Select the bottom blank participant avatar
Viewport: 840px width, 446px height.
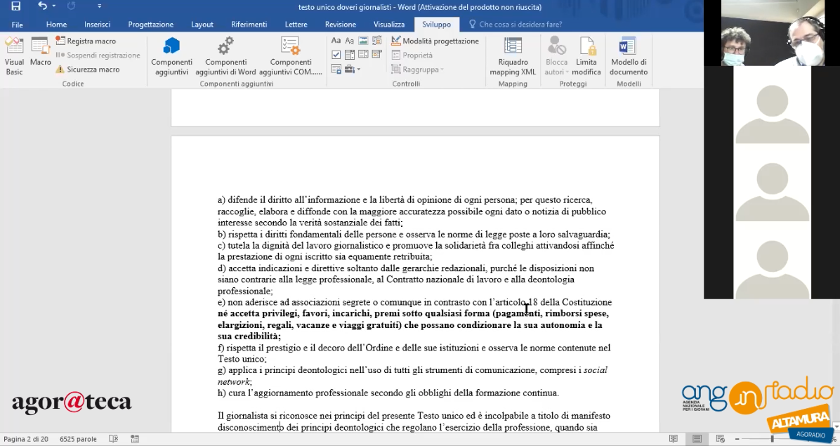coord(772,269)
